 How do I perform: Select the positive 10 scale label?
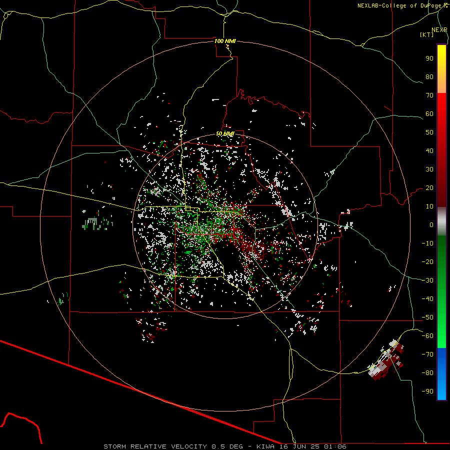click(429, 206)
